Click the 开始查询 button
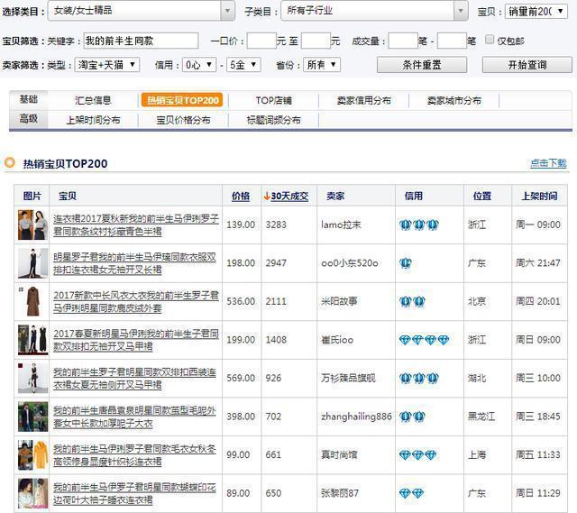 pos(527,65)
